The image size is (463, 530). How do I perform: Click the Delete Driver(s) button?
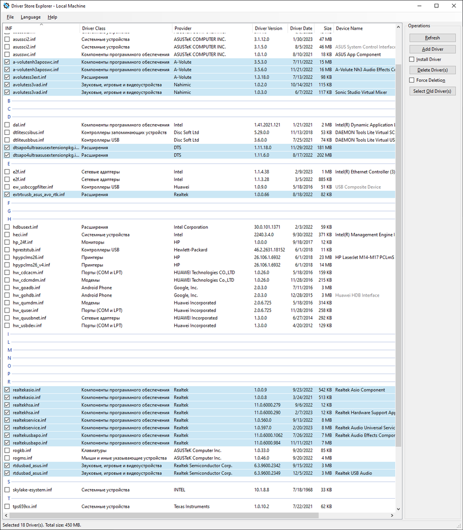[x=432, y=70]
